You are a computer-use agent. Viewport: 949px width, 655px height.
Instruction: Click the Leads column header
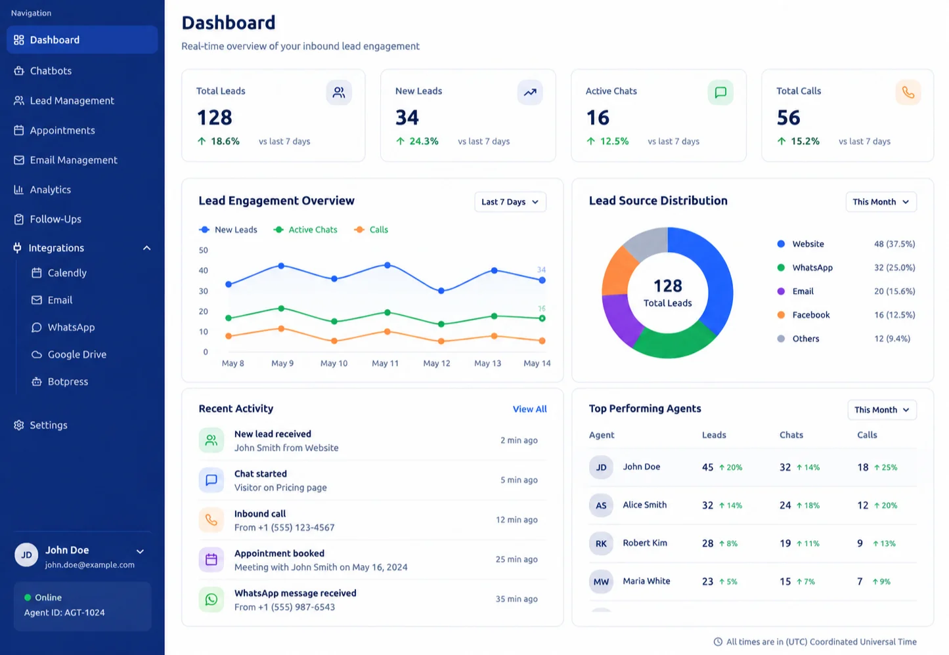[x=714, y=435]
